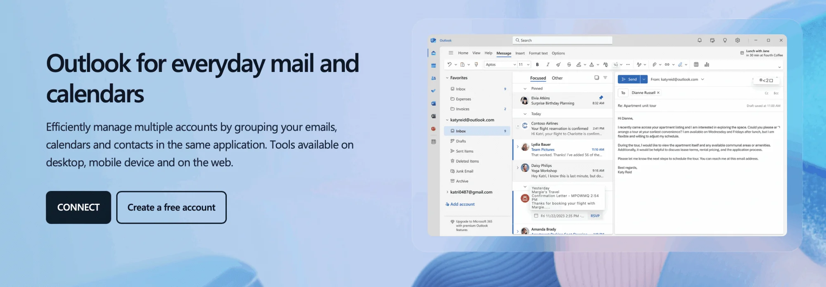Click the RSVP button

(x=595, y=216)
